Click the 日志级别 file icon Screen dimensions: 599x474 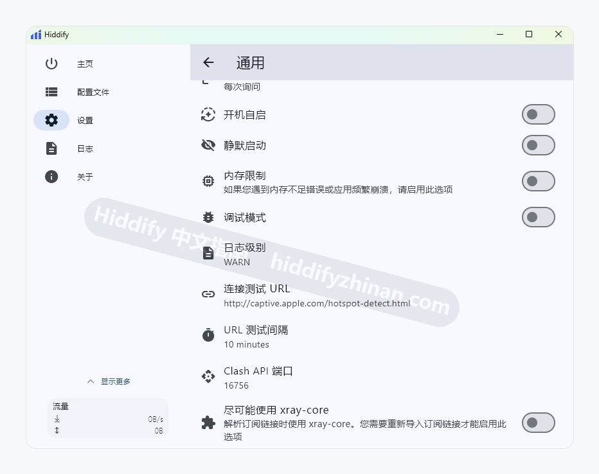[x=208, y=253]
